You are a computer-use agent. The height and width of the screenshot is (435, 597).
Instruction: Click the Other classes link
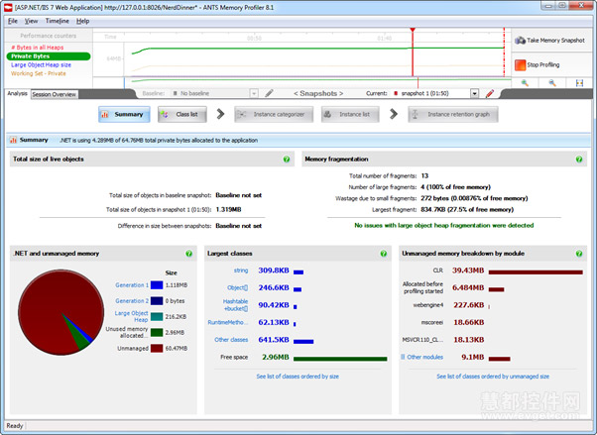coord(231,340)
